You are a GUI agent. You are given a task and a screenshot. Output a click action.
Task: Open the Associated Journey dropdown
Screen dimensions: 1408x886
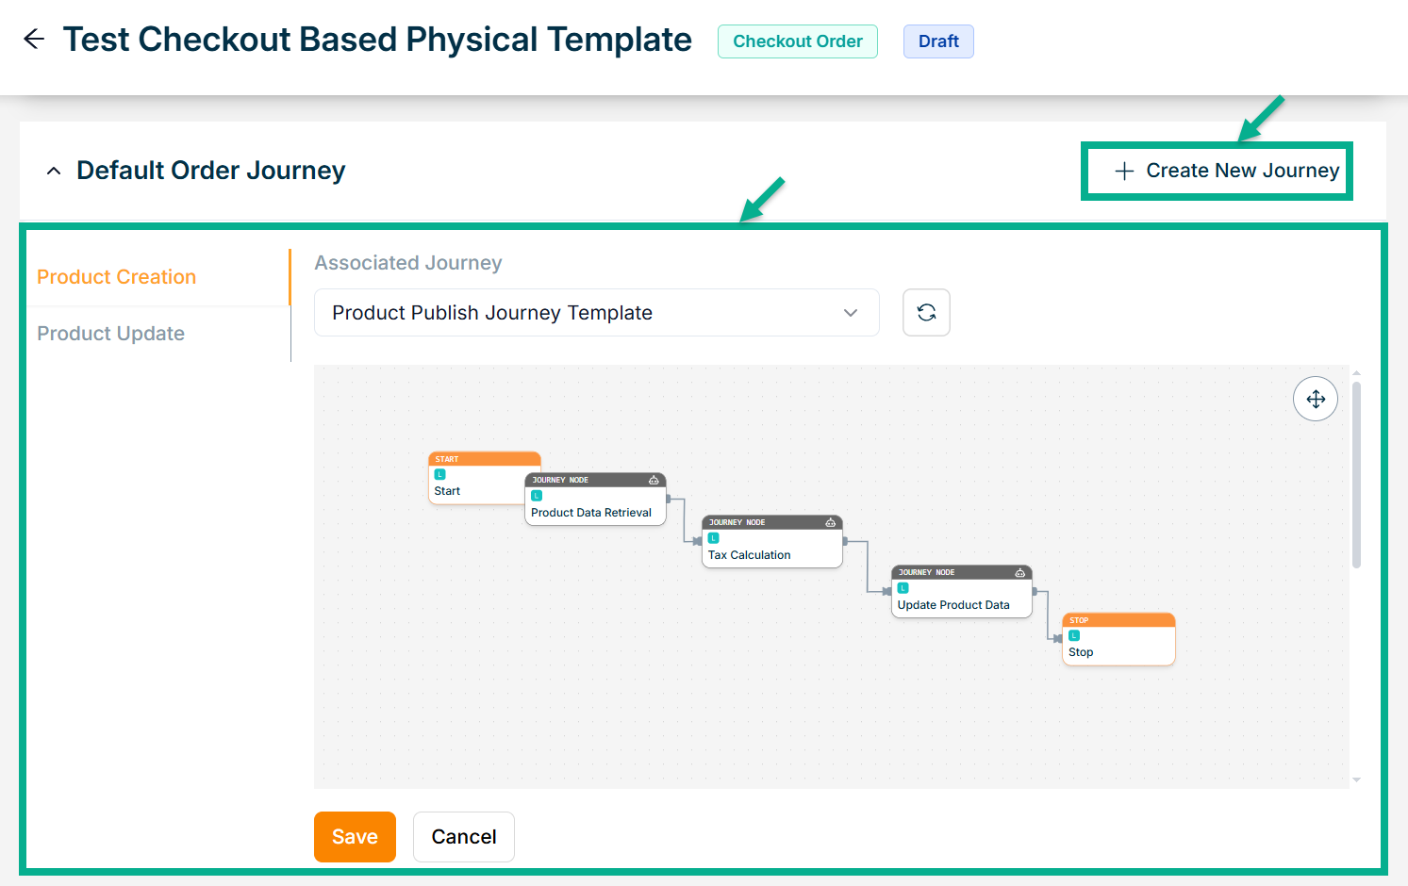coord(596,313)
